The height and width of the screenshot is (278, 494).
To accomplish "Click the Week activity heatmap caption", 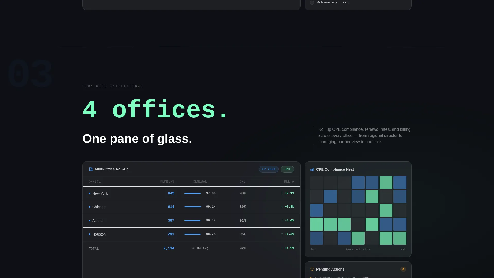I will tap(358, 250).
